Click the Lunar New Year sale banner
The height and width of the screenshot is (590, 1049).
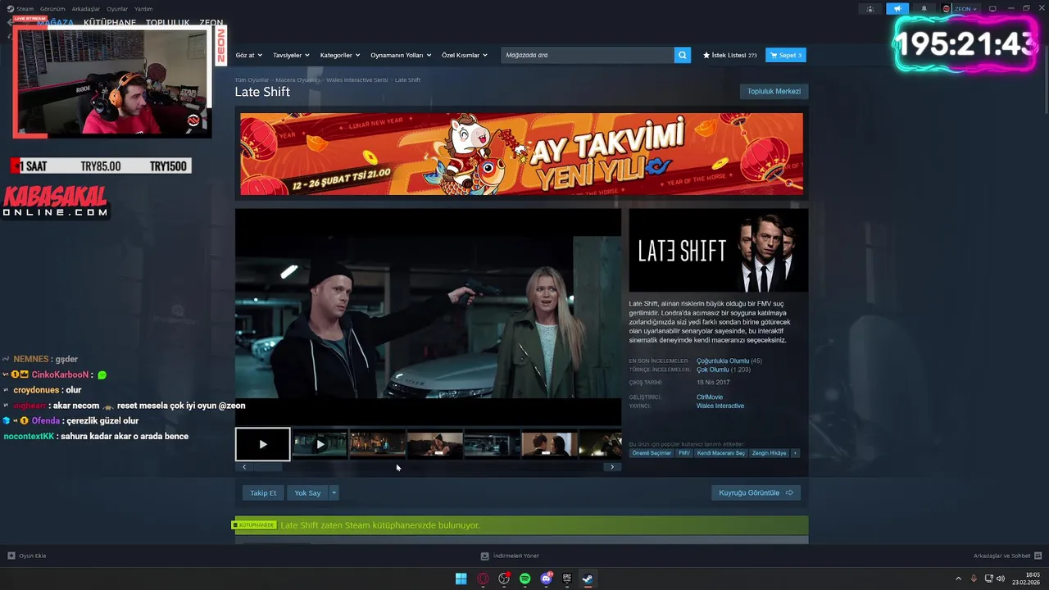(521, 154)
